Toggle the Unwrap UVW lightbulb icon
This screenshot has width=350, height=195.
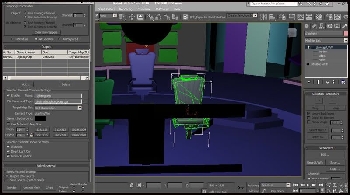pyautogui.click(x=308, y=47)
